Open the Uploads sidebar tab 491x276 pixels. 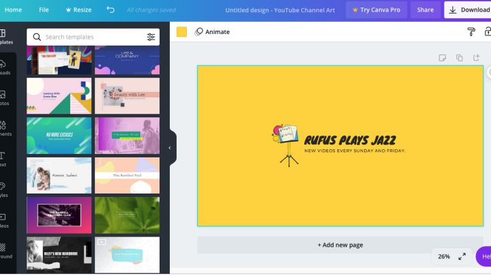click(x=5, y=67)
